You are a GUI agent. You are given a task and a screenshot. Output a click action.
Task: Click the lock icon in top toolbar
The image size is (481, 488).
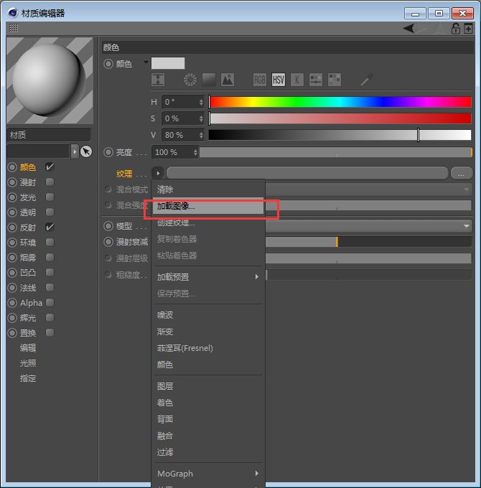coord(455,29)
